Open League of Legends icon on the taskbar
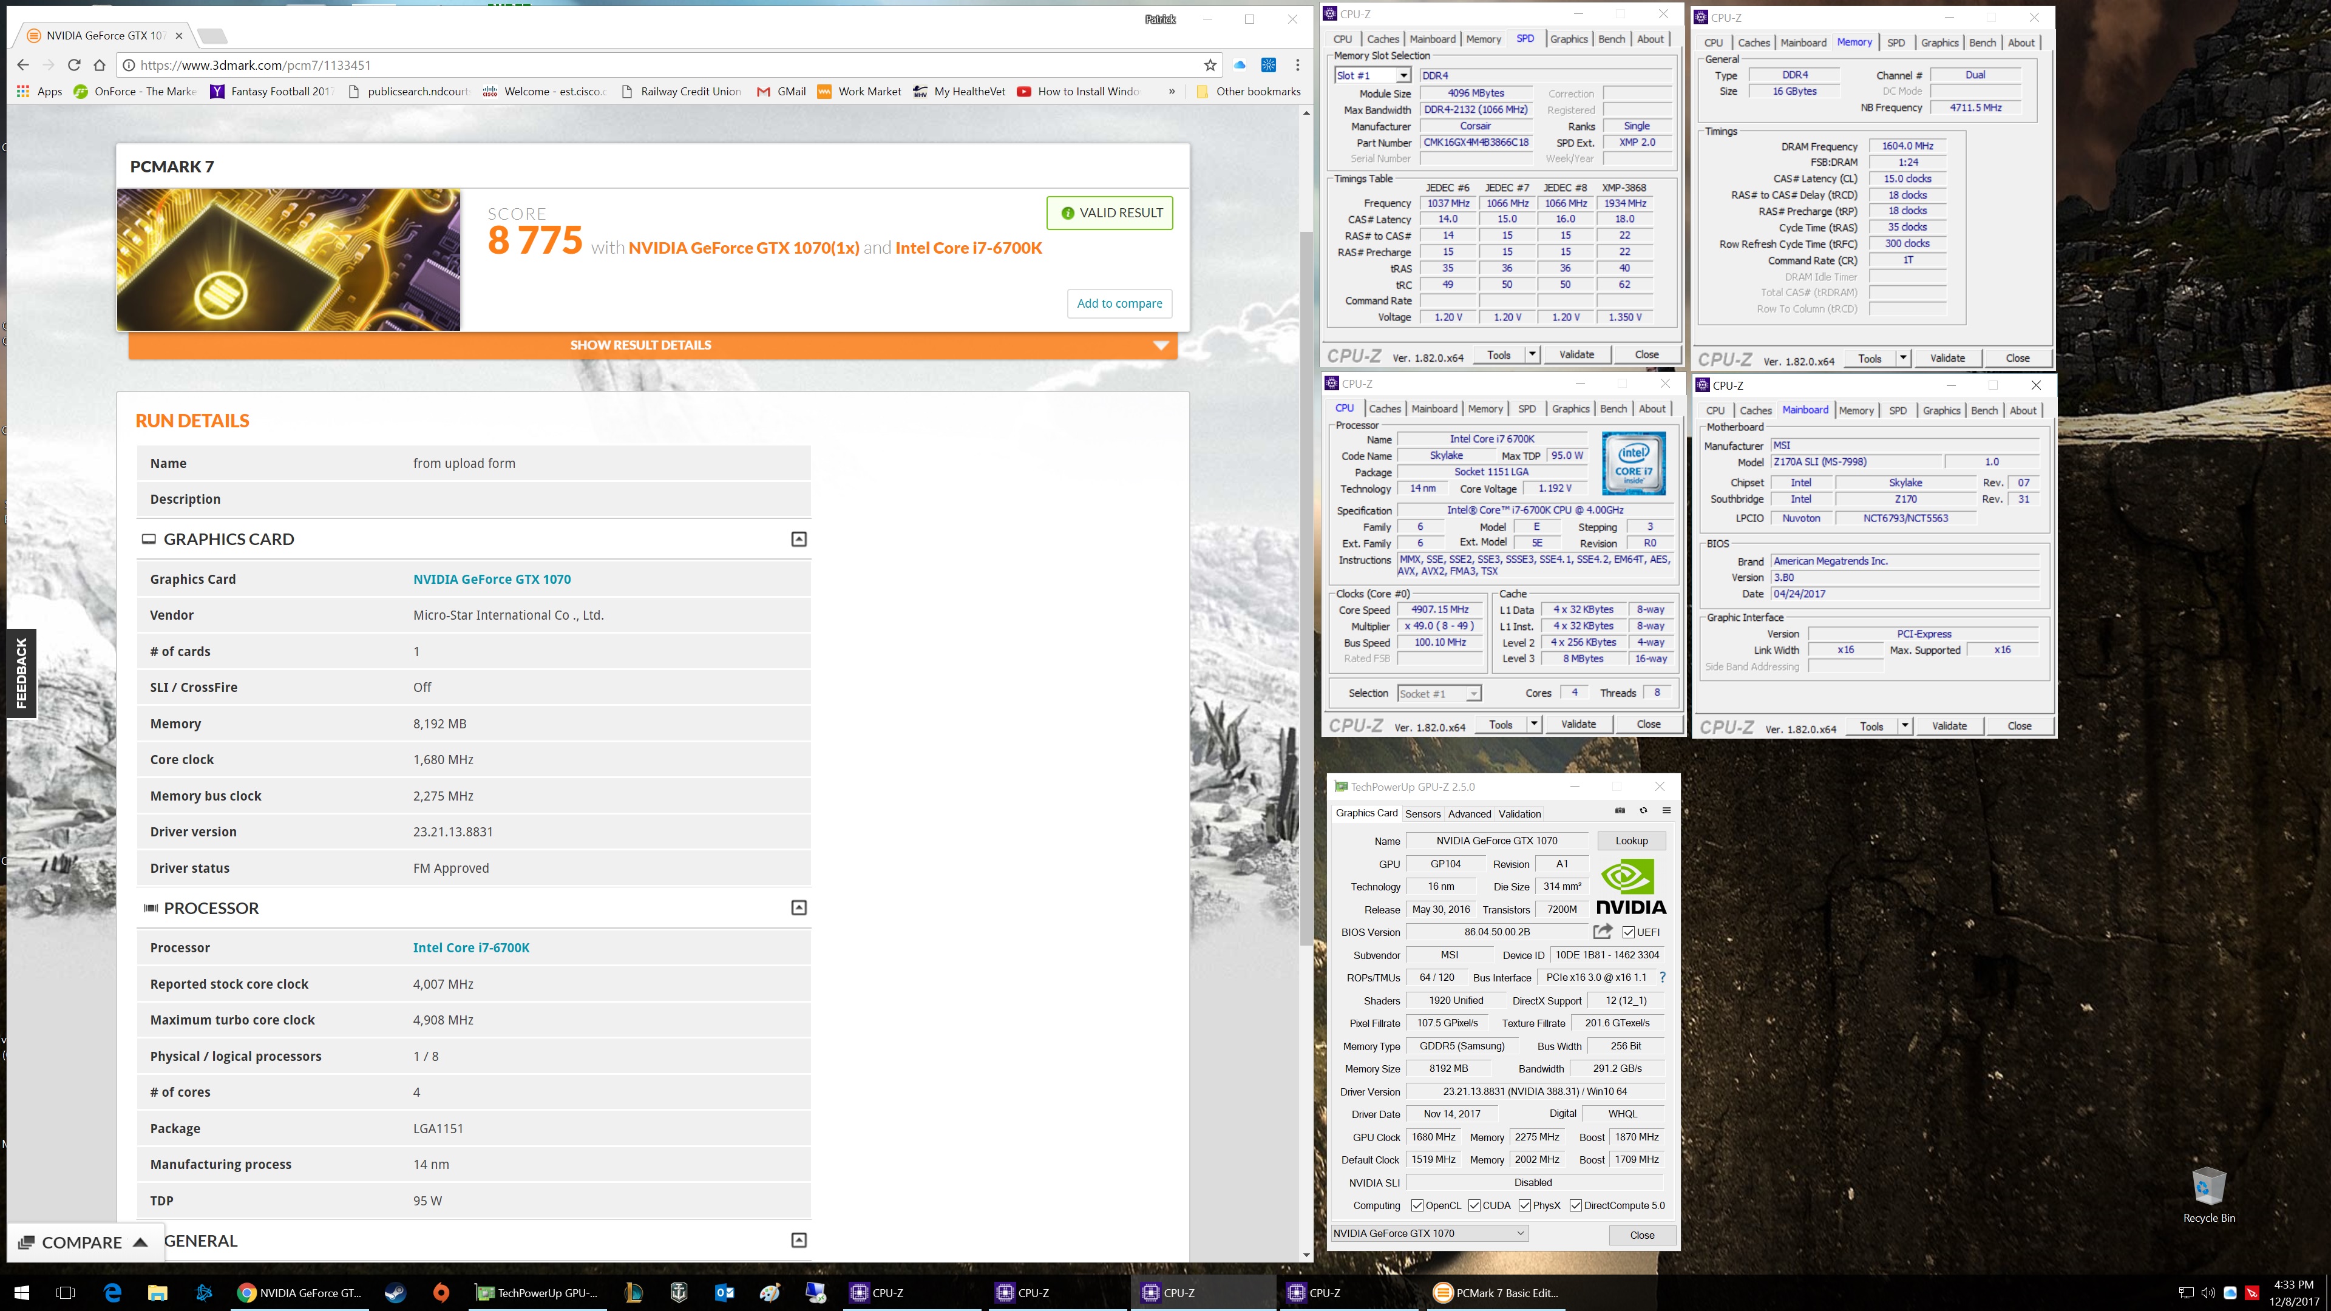Viewport: 2331px width, 1311px height. [x=633, y=1293]
